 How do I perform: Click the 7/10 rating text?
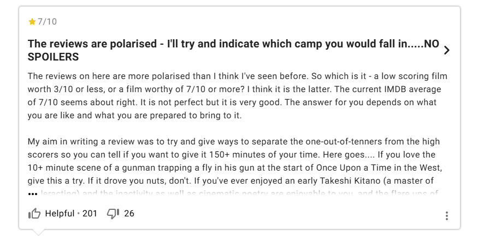coord(47,22)
